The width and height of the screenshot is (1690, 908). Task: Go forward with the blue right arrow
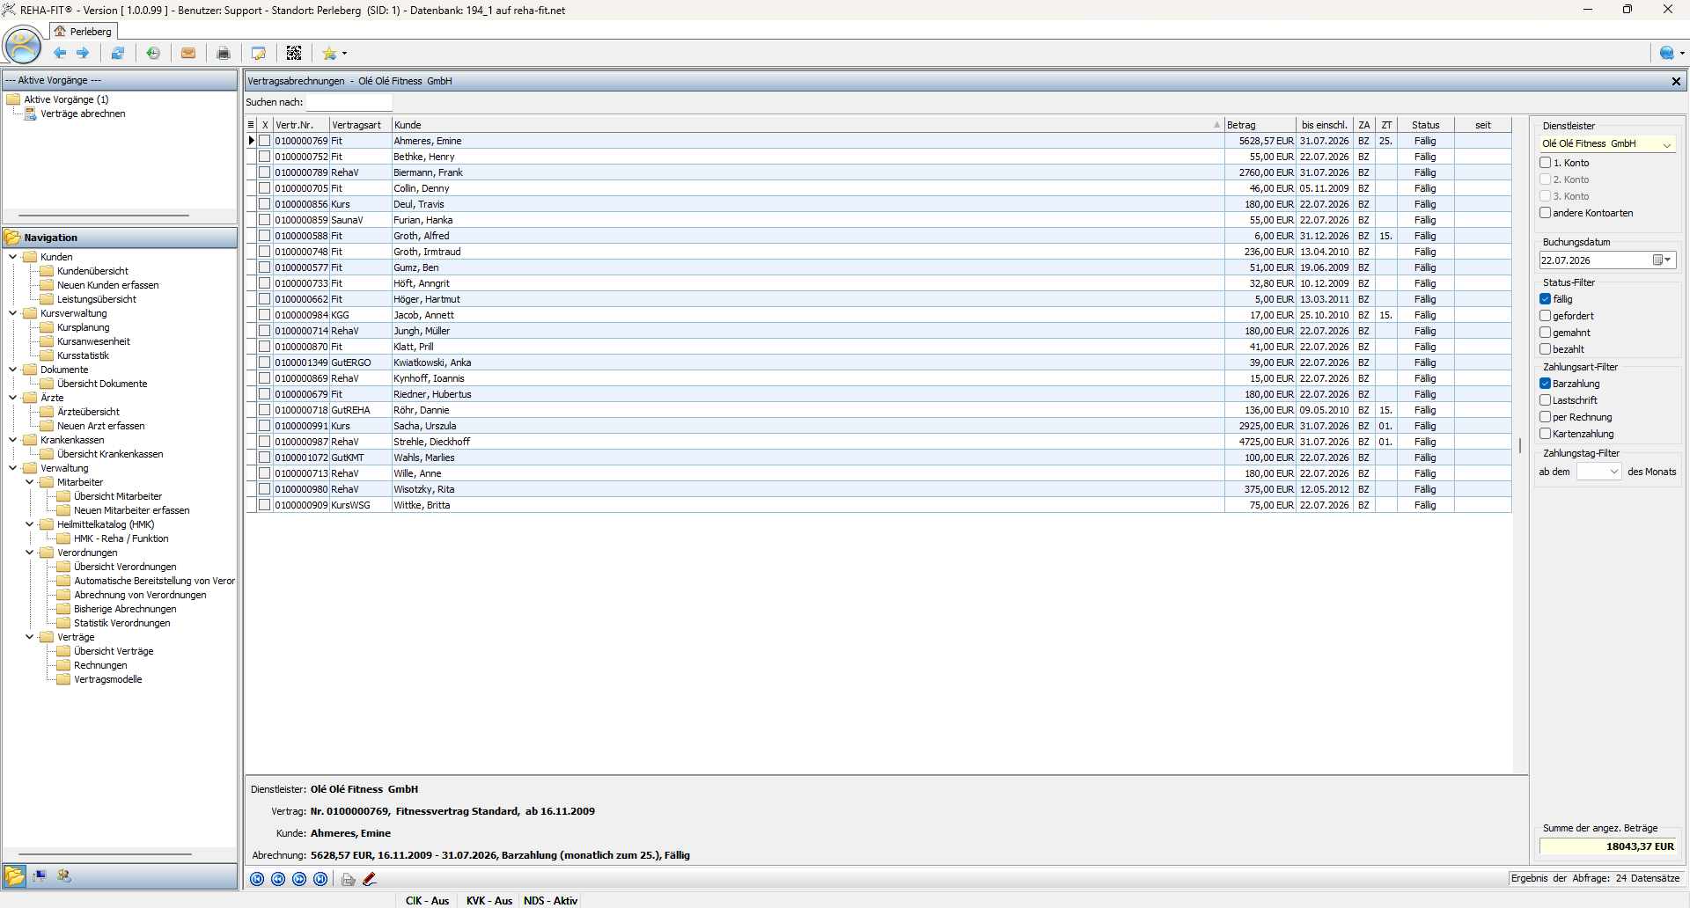click(83, 53)
